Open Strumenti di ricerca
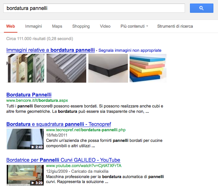Screen dimensions: 218x188 pos(175,26)
